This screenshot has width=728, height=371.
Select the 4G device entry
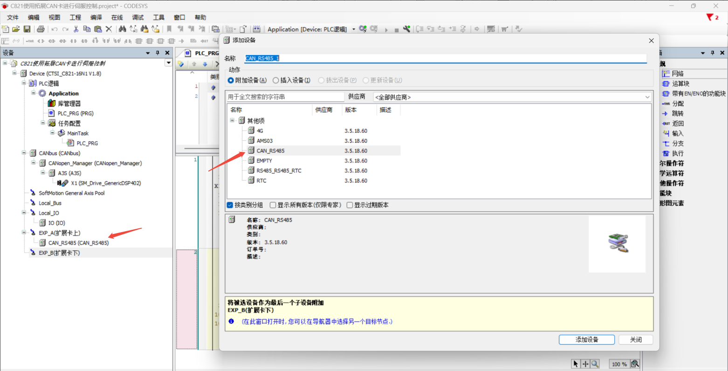pos(260,131)
